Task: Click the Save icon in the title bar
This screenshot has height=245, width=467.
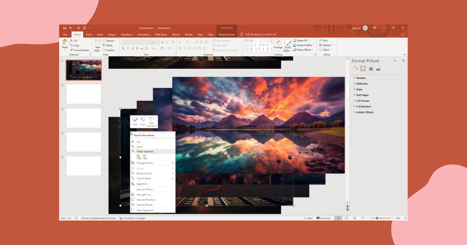Action: (x=64, y=28)
